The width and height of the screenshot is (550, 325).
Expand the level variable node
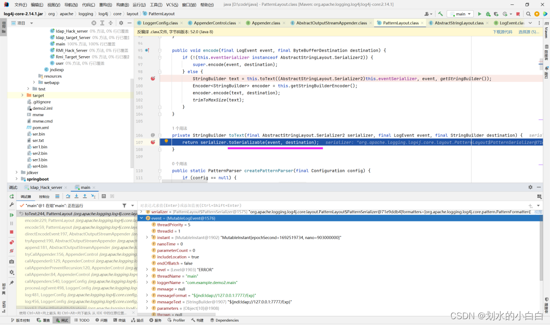point(147,270)
